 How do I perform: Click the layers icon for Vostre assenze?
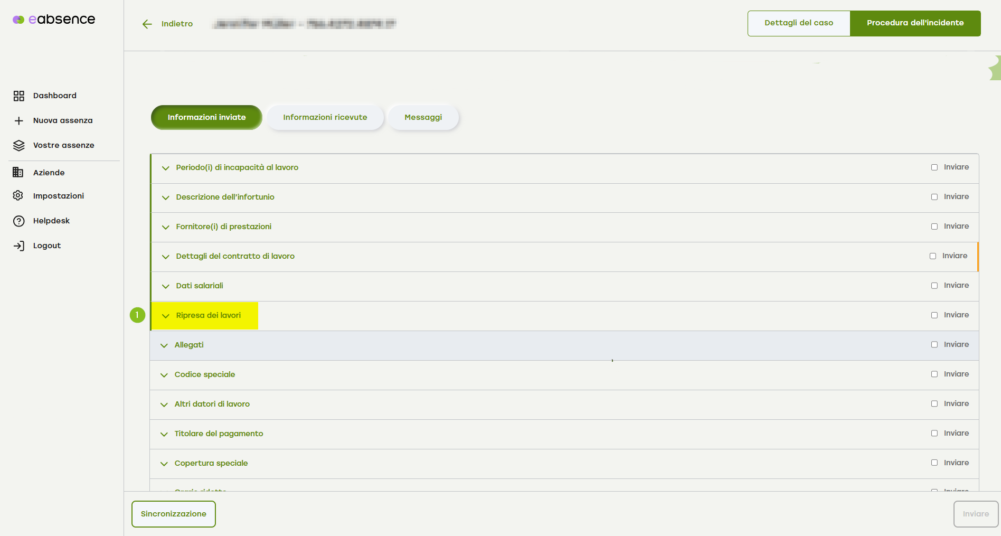tap(19, 145)
